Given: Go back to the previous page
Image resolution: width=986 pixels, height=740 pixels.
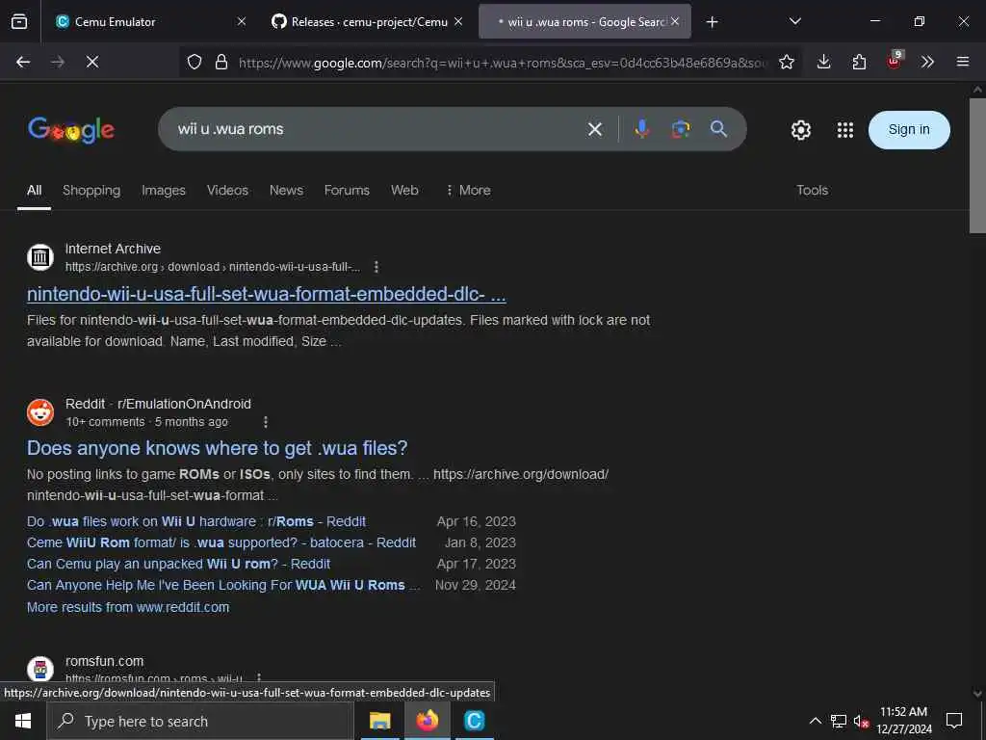Looking at the screenshot, I should click(x=23, y=62).
